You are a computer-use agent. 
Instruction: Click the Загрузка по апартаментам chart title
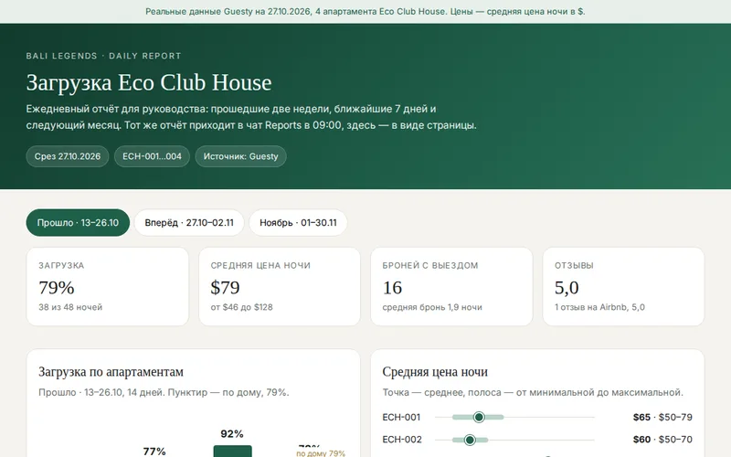[111, 372]
